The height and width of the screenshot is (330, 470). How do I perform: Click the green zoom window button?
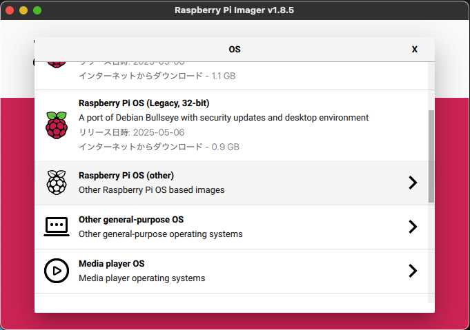(37, 10)
